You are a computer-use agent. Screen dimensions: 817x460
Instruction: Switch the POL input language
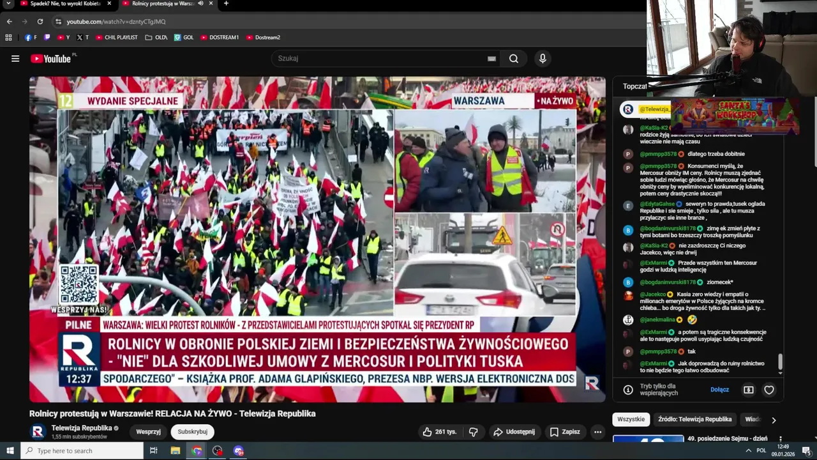pos(761,450)
